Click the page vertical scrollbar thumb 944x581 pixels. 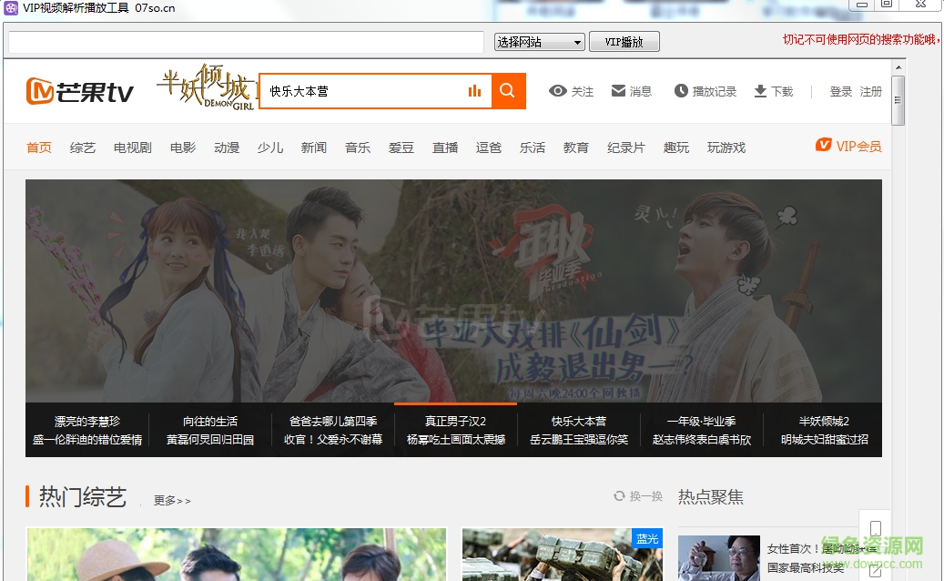pyautogui.click(x=898, y=99)
